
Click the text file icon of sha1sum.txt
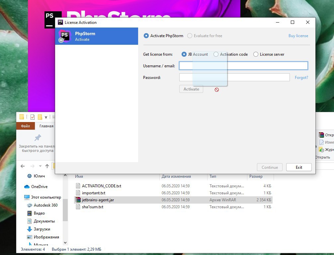pos(78,207)
